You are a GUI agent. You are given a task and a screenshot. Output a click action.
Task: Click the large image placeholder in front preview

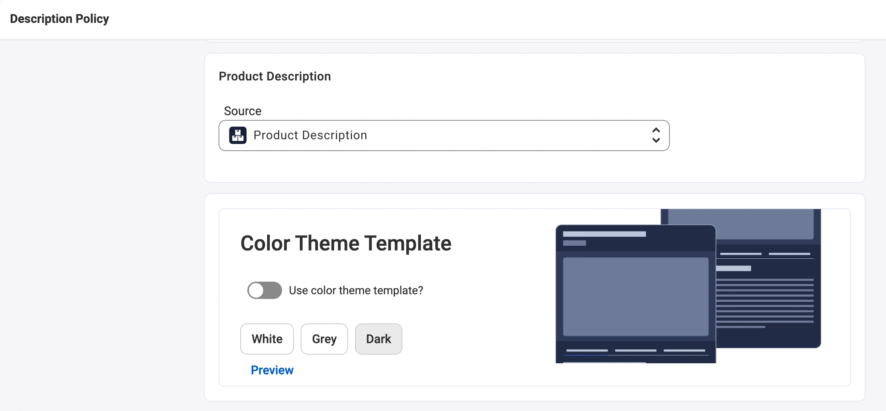[x=635, y=297]
